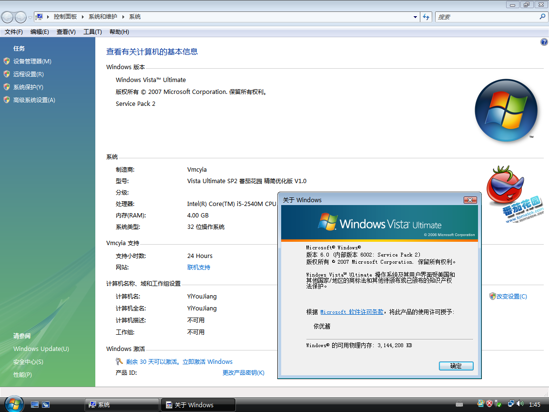549x412 pixels.
Task: Open Microsoft 软件许可条款 link in dialog
Action: [x=352, y=312]
